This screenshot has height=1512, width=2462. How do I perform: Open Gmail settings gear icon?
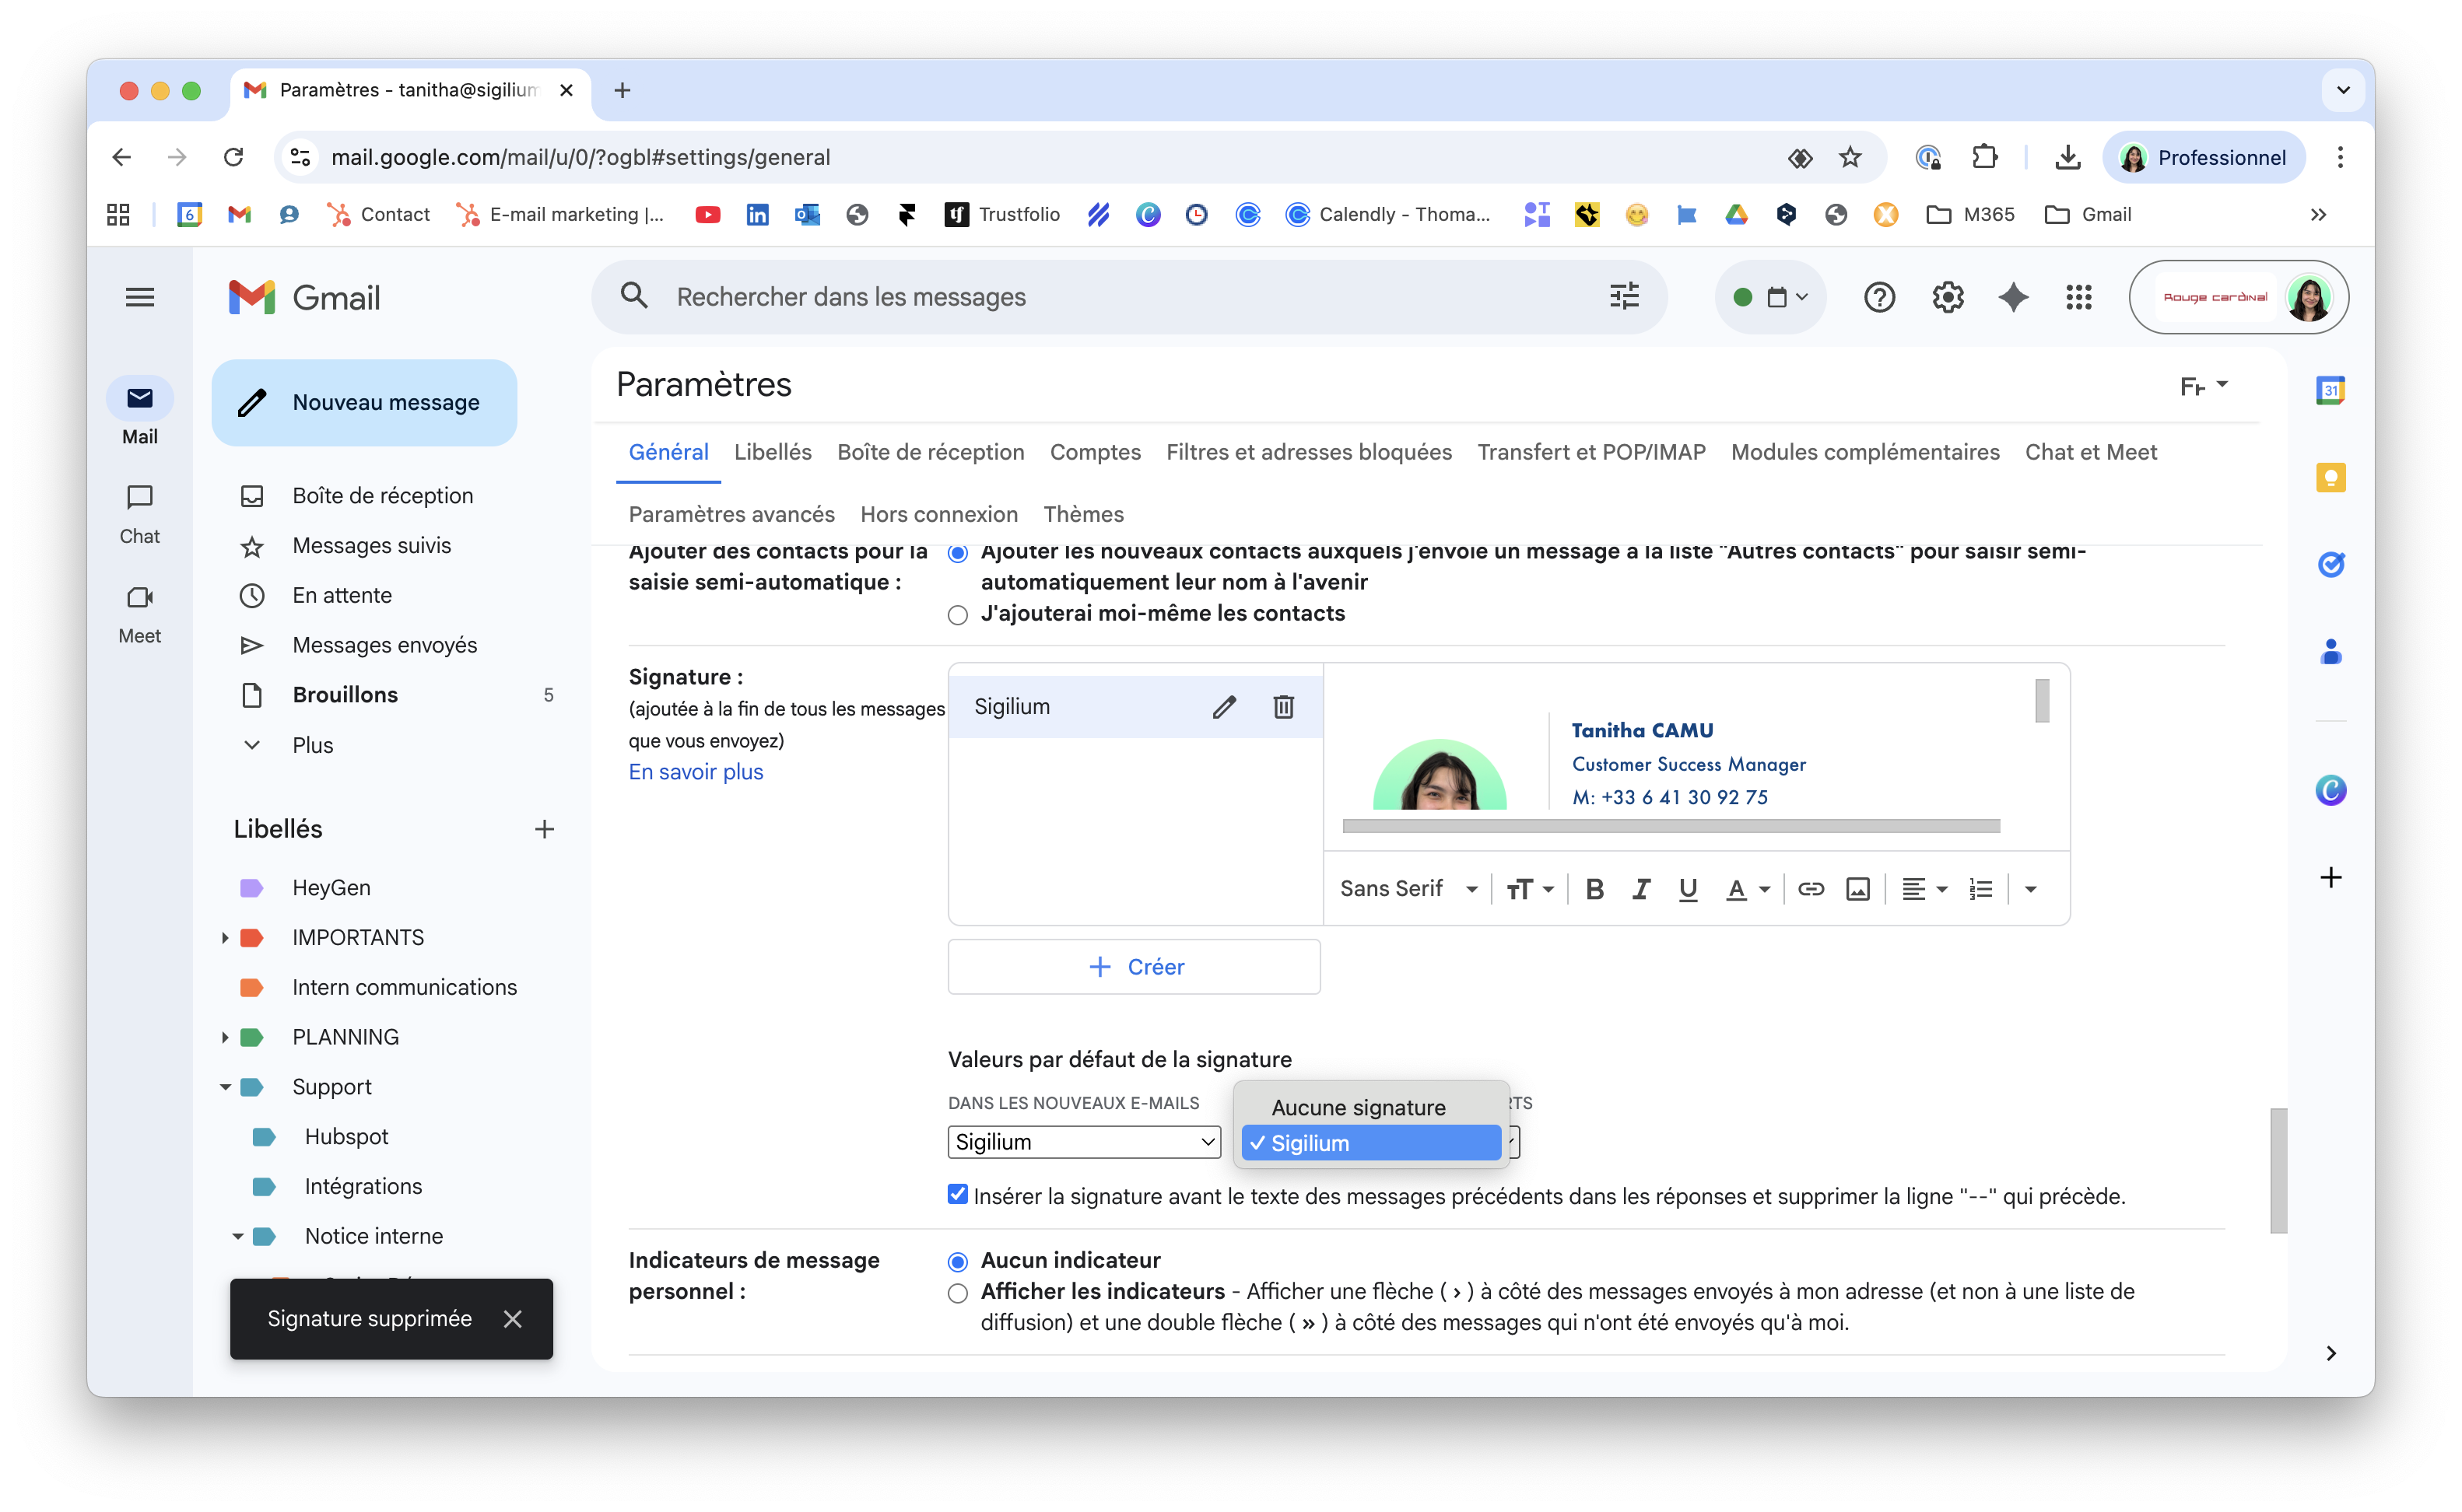[x=1947, y=297]
